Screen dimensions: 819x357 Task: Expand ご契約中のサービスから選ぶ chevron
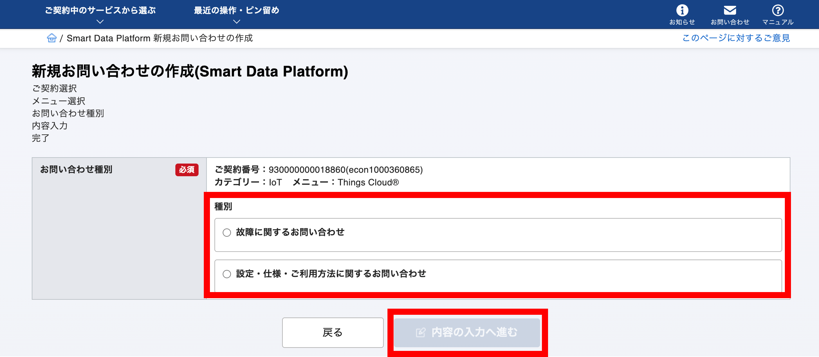click(100, 22)
